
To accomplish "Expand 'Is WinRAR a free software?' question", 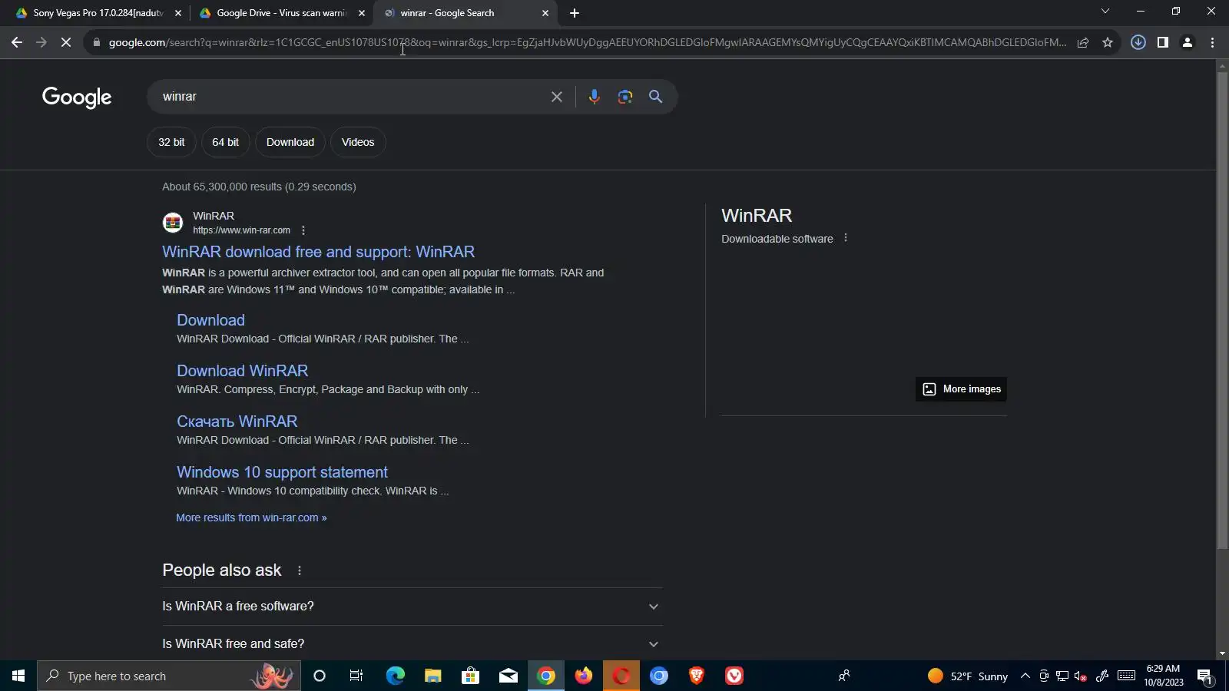I will point(412,607).
